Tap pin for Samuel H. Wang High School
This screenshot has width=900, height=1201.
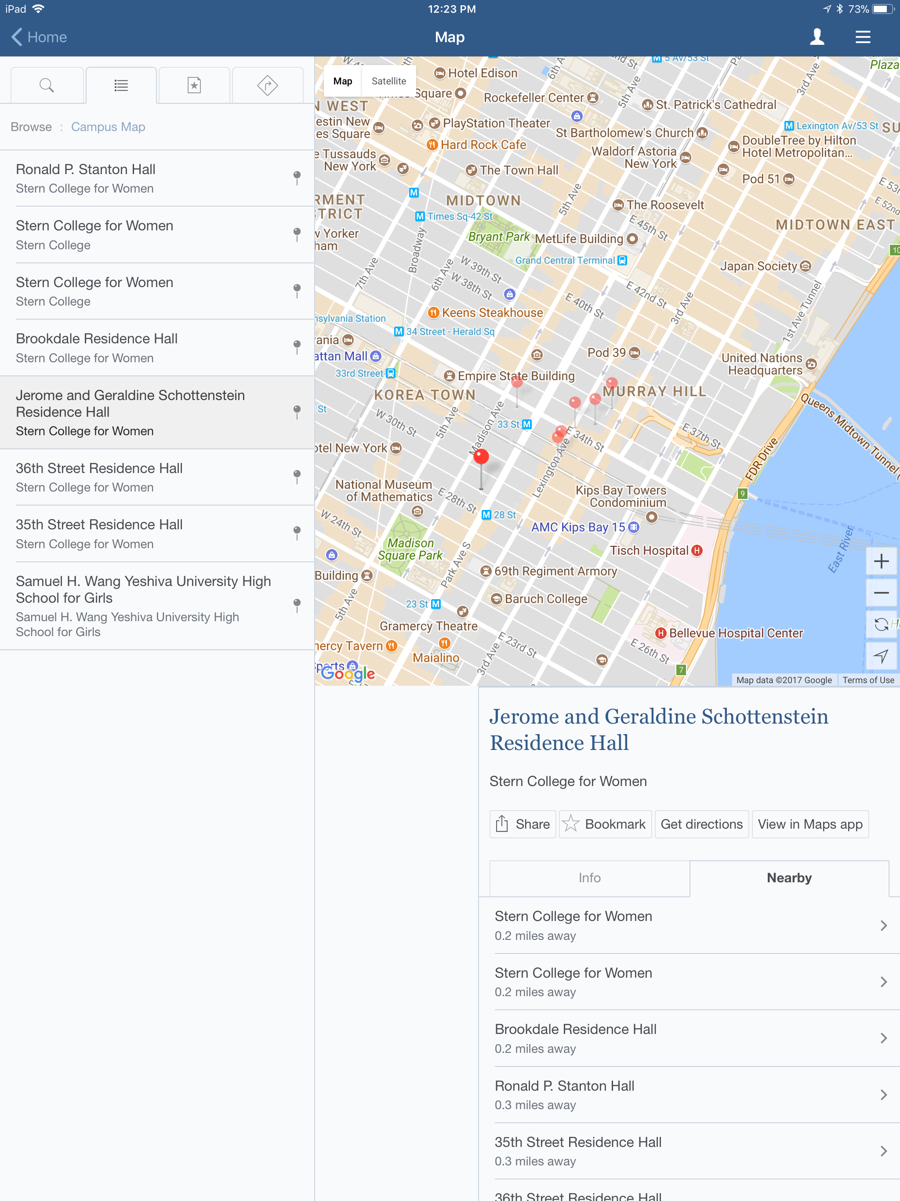[x=297, y=606]
